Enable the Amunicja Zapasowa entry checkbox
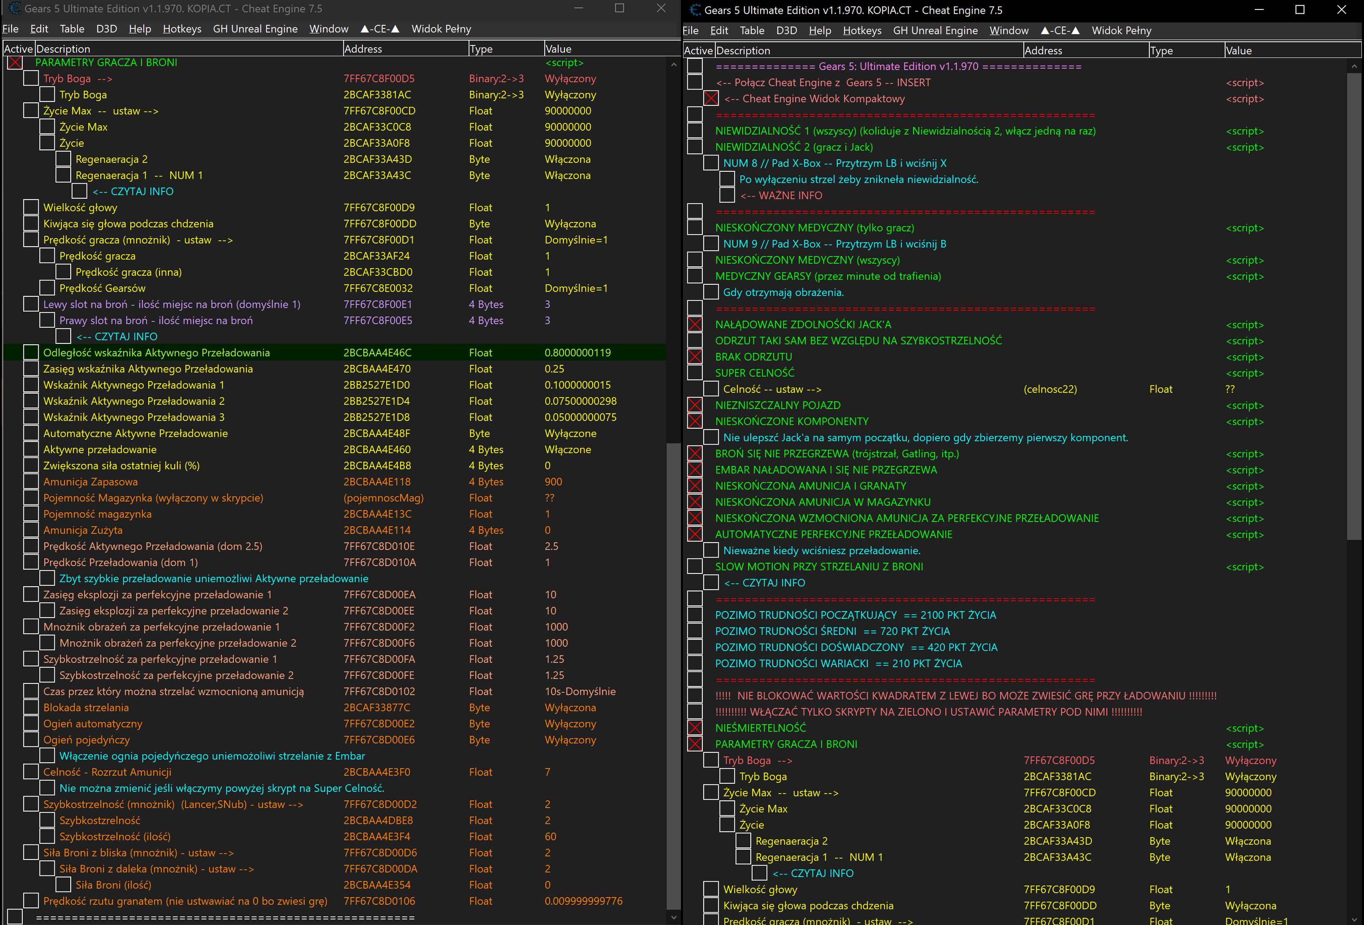The width and height of the screenshot is (1364, 925). (30, 482)
